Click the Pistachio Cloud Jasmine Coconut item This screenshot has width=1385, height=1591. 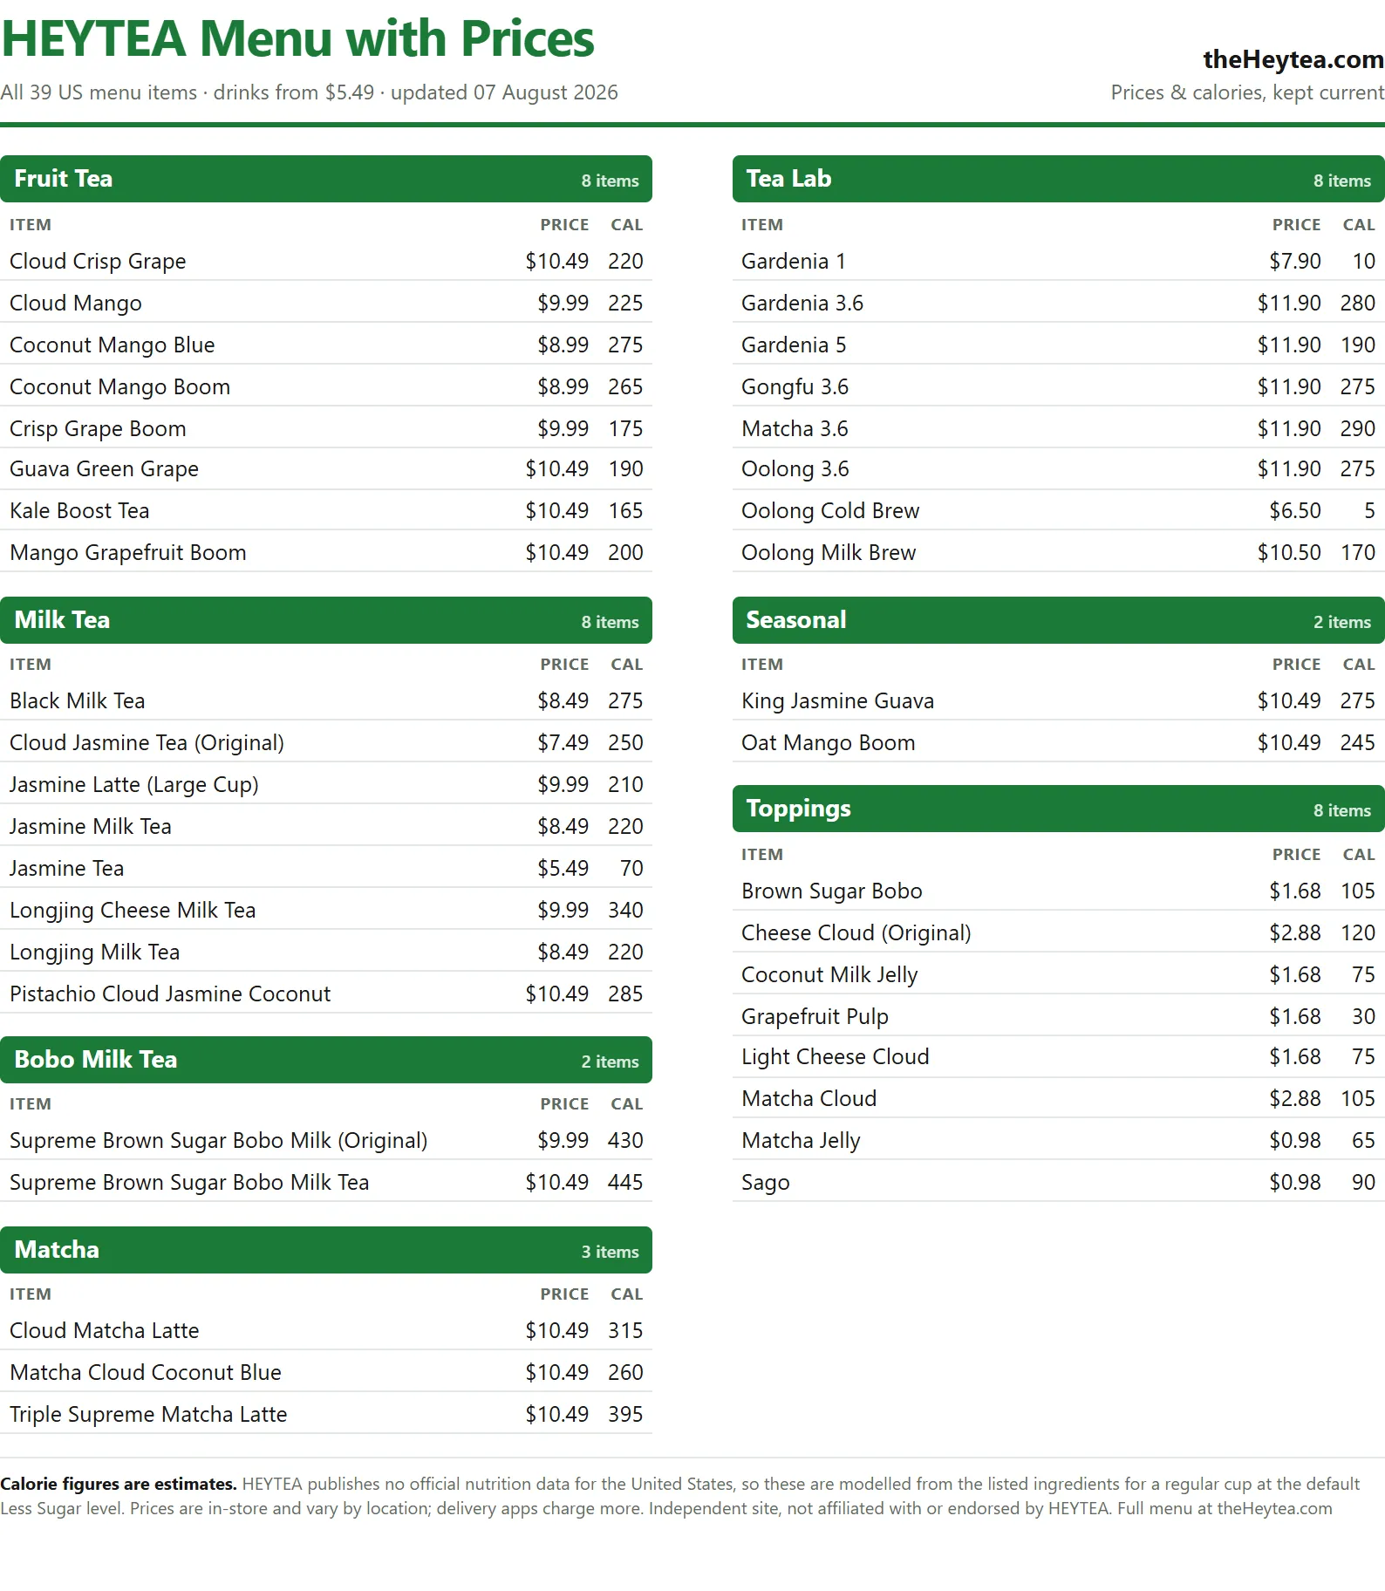[x=326, y=994]
